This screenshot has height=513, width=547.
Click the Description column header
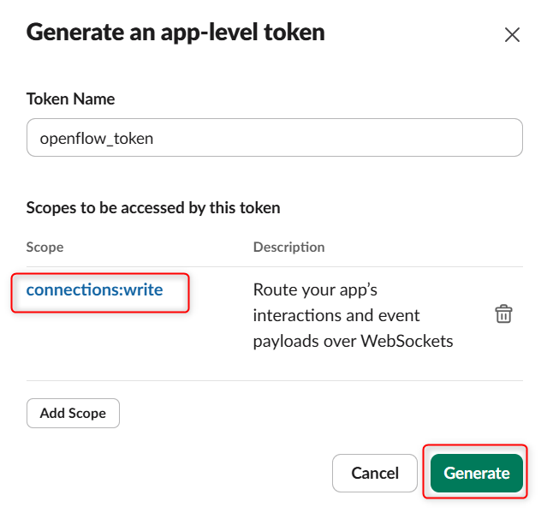click(288, 247)
